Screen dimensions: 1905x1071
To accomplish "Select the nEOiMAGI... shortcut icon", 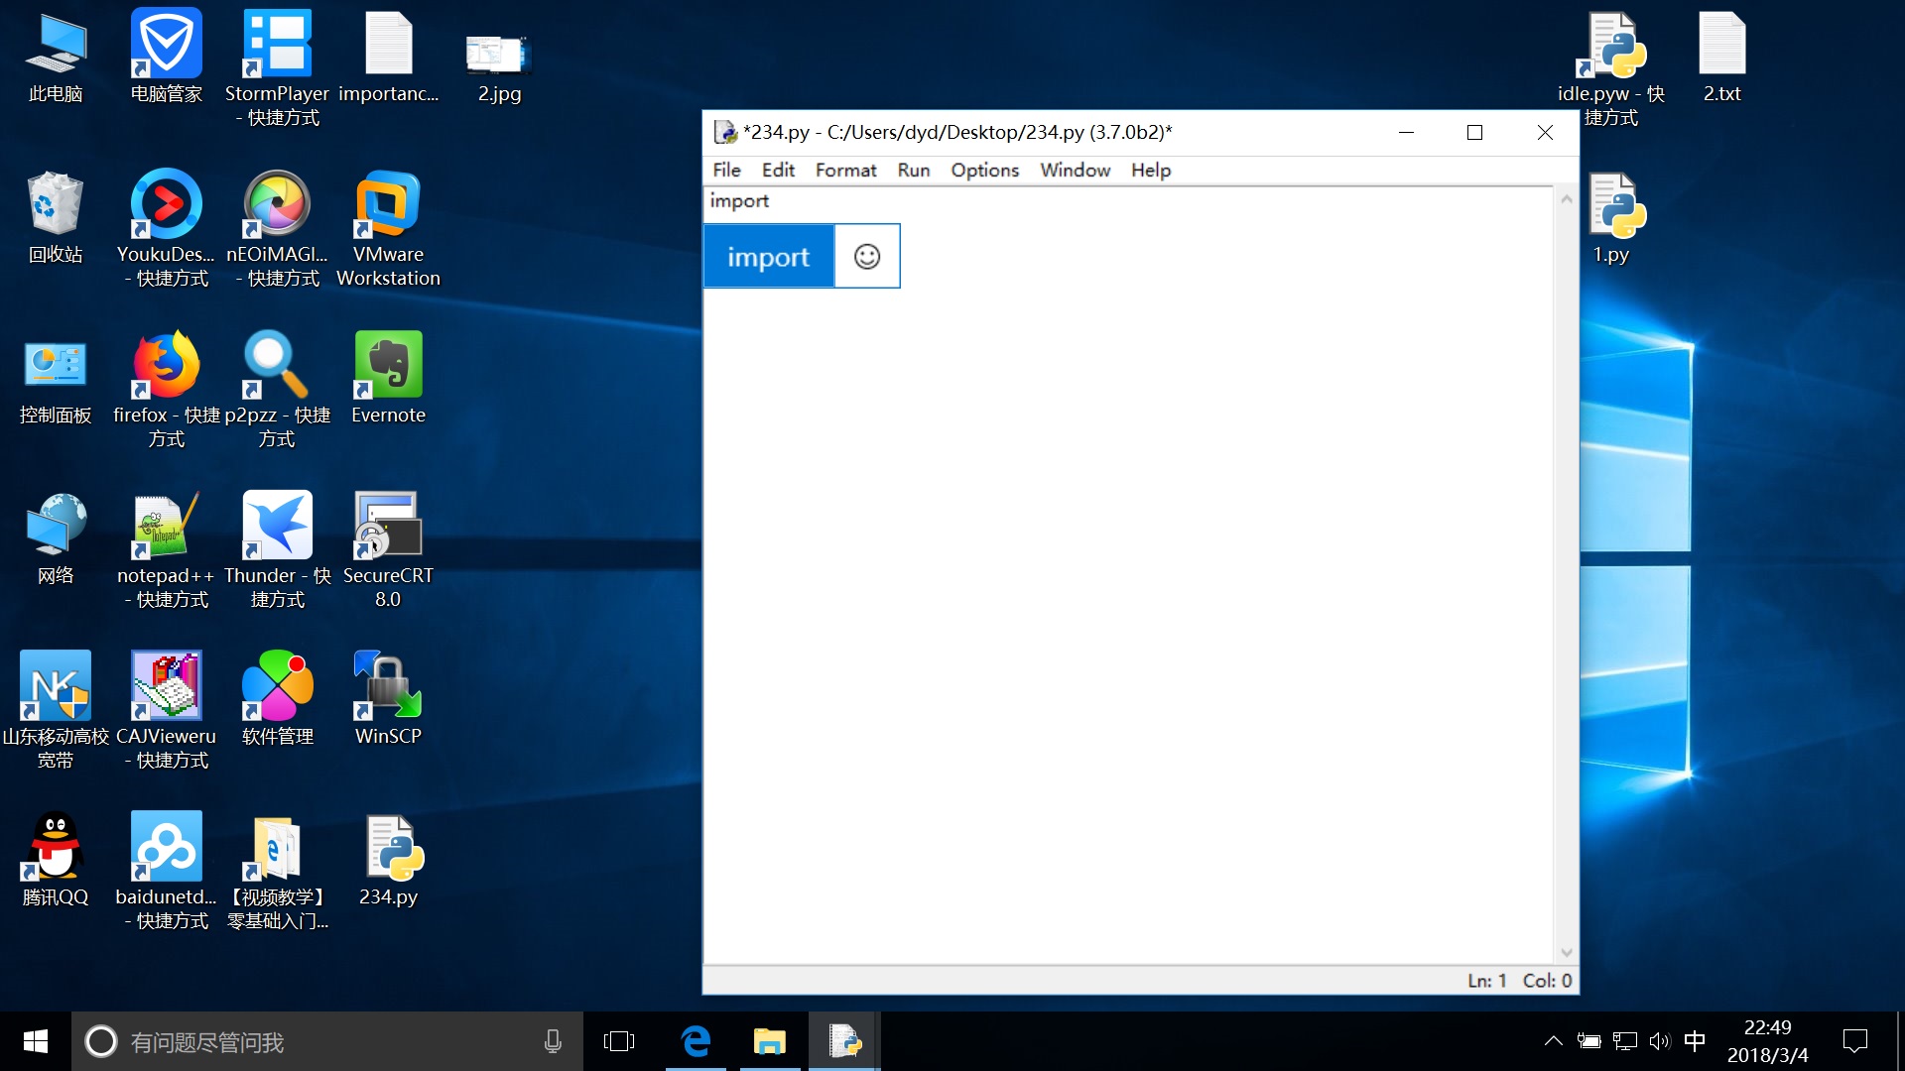I will (x=277, y=228).
